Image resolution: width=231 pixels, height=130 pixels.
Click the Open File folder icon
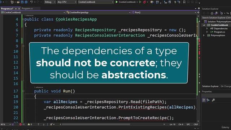coord(18,2)
